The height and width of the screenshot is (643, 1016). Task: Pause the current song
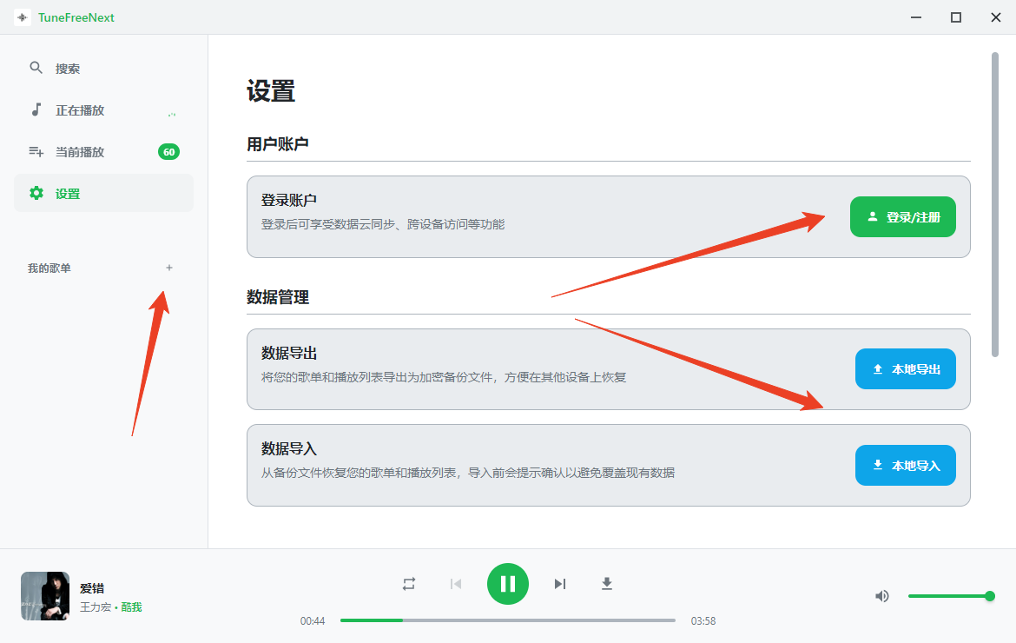point(508,584)
